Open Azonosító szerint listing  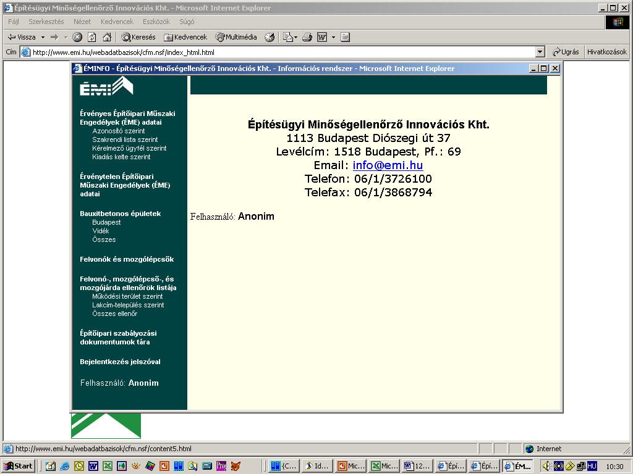coord(119,131)
